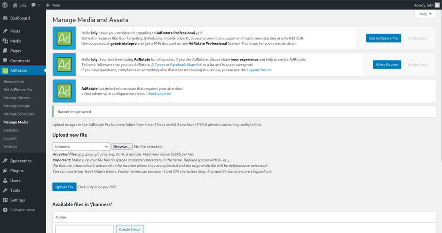This screenshot has height=233, width=442.
Task: Click Upload new file heading
Action: 70,135
